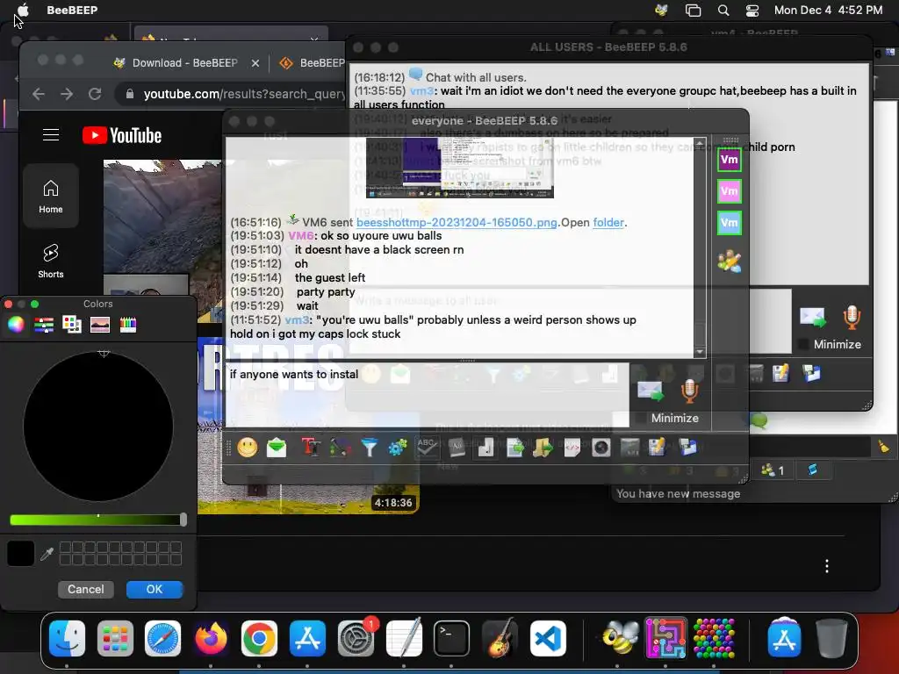
Task: Select the Download - BeeBEEP browser tab
Action: tap(184, 63)
